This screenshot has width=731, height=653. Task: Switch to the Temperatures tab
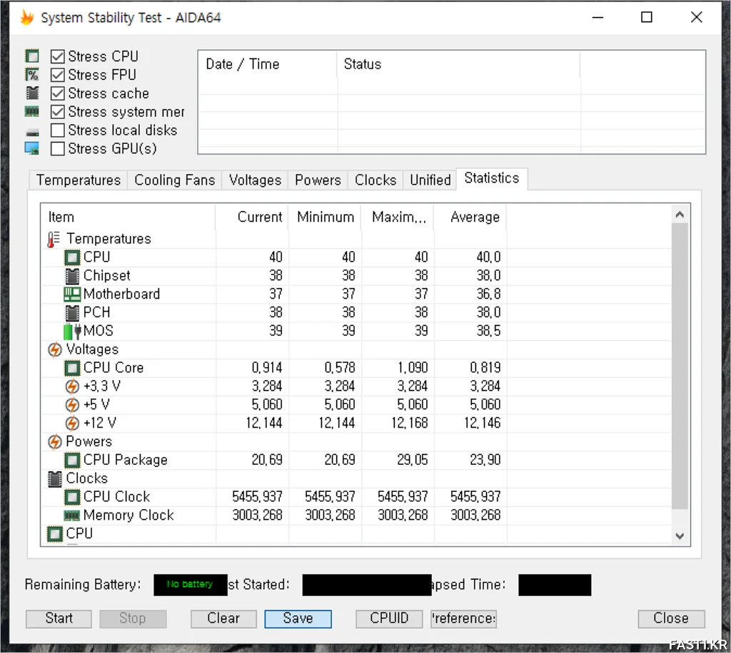(79, 180)
